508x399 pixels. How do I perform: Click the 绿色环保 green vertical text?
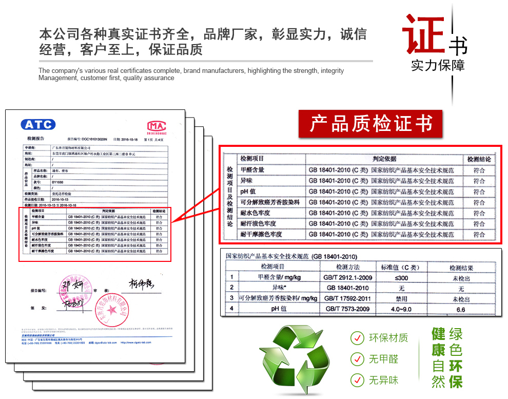456,358
